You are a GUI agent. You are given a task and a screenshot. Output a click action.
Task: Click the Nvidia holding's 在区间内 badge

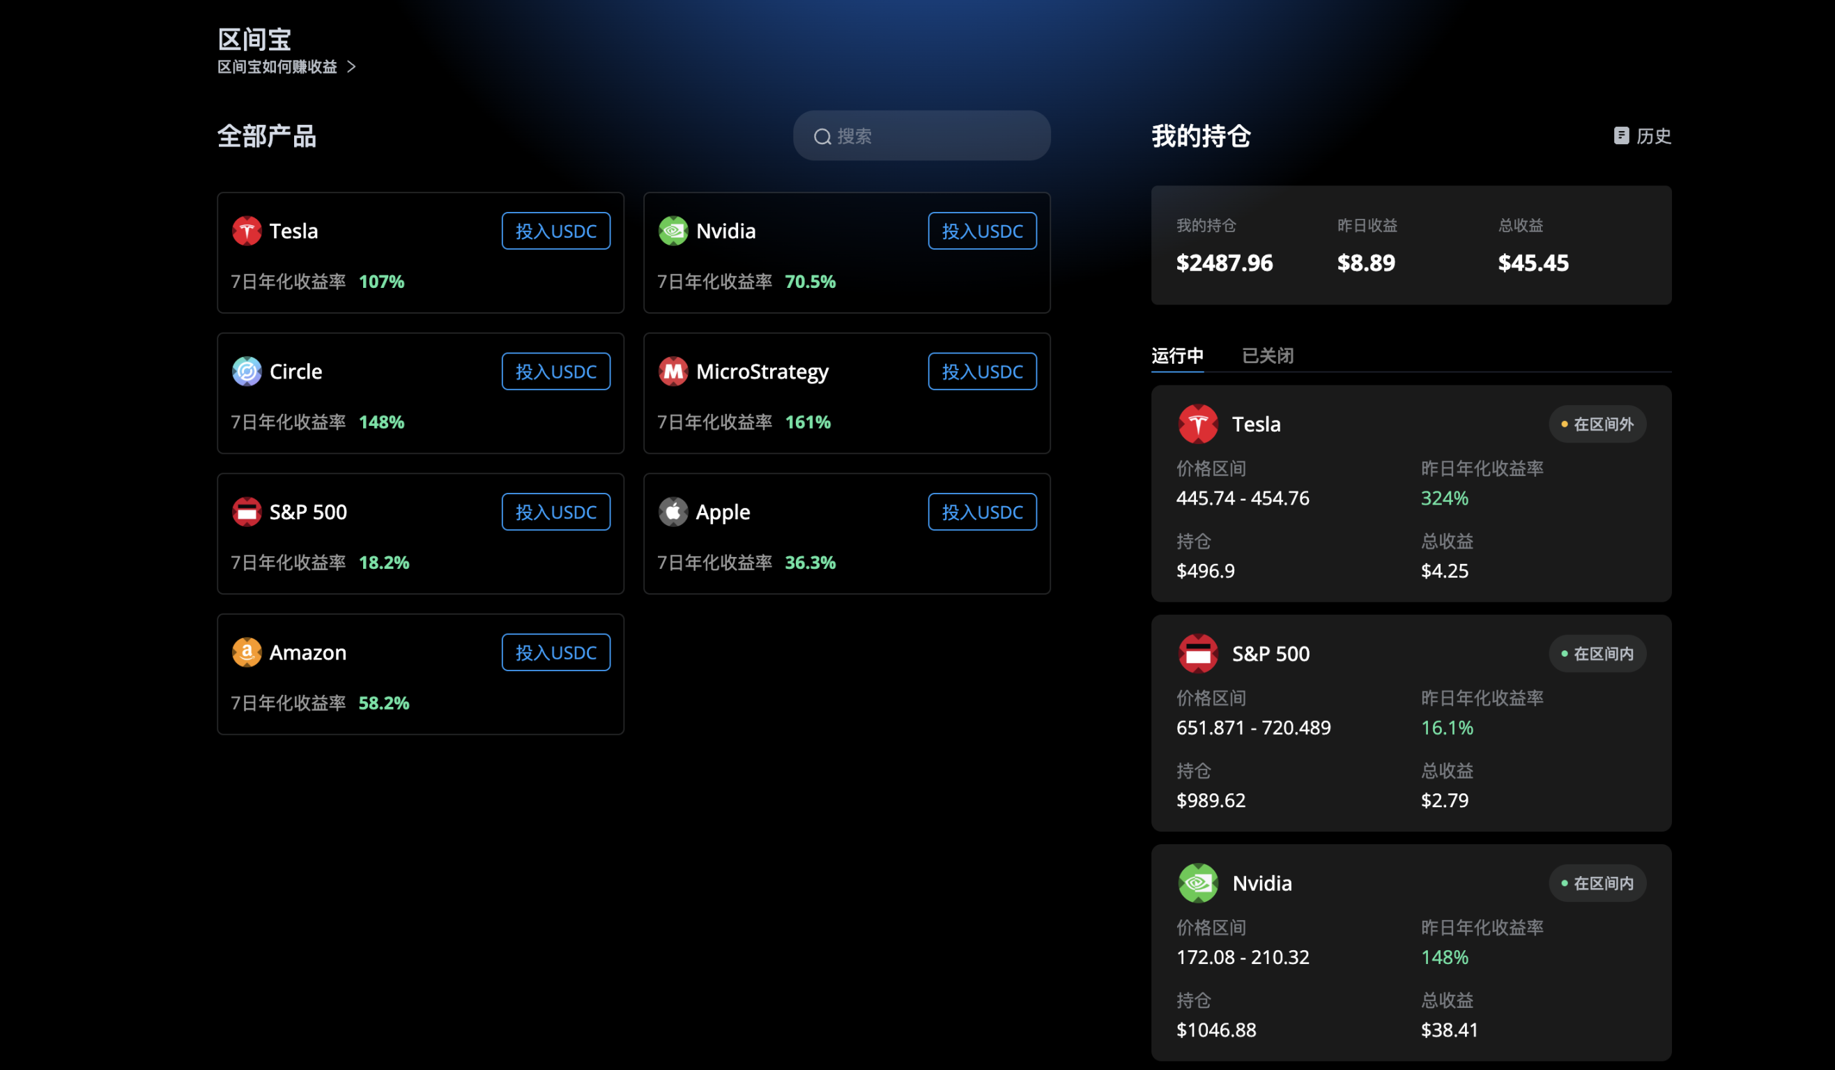pos(1597,882)
